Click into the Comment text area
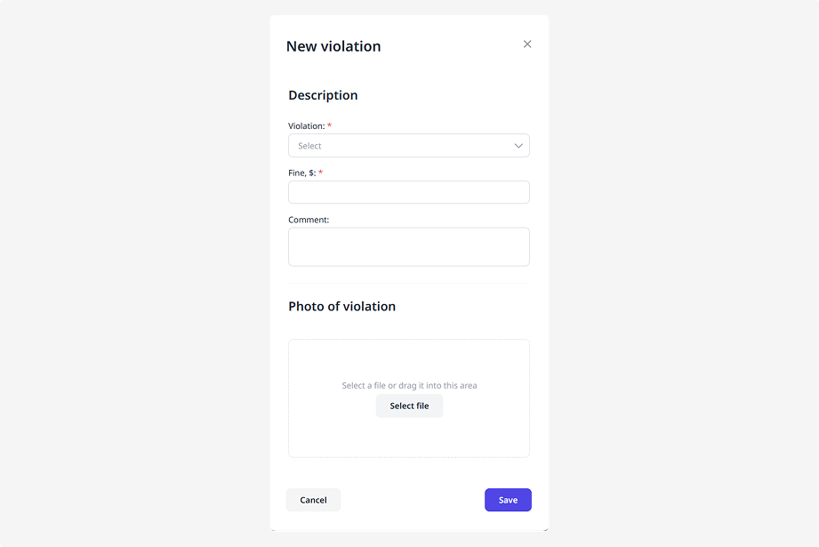819x547 pixels. pos(409,246)
